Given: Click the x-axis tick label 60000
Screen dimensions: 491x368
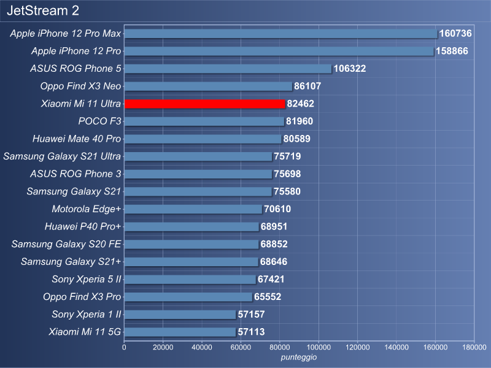Looking at the screenshot, I should 241,347.
